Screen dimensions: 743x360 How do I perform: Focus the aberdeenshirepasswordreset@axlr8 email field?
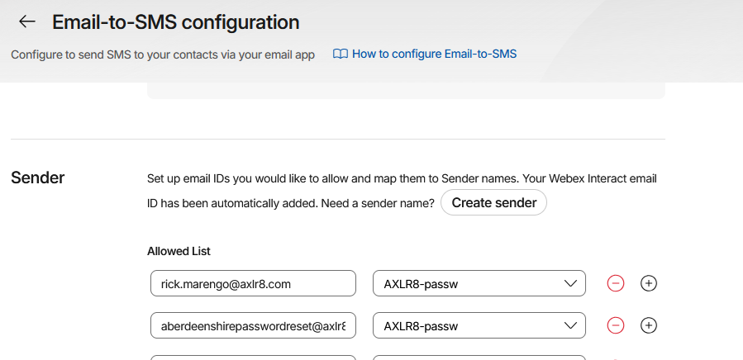click(253, 325)
